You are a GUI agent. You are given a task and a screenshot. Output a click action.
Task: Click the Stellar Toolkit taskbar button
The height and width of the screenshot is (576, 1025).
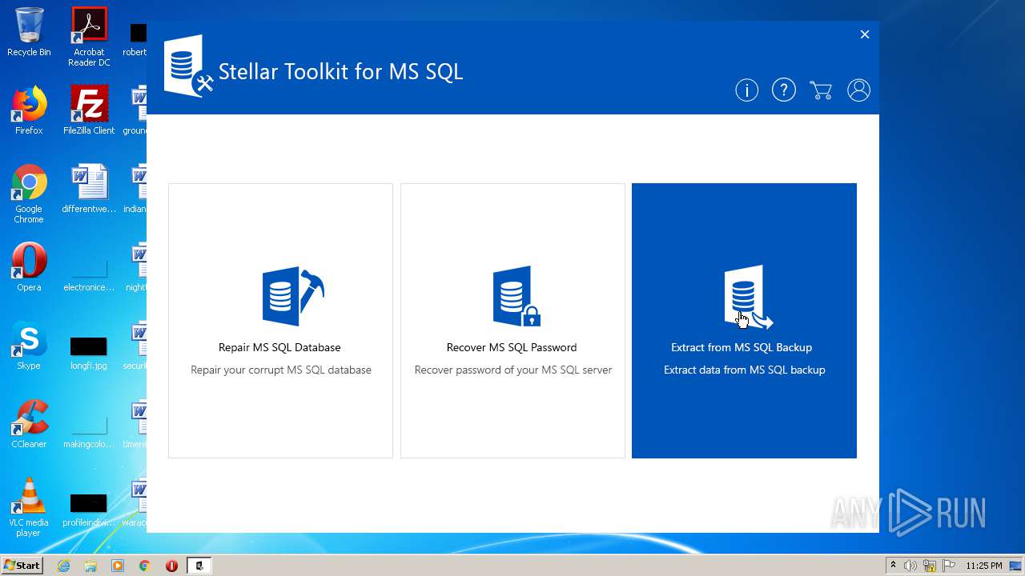(199, 566)
